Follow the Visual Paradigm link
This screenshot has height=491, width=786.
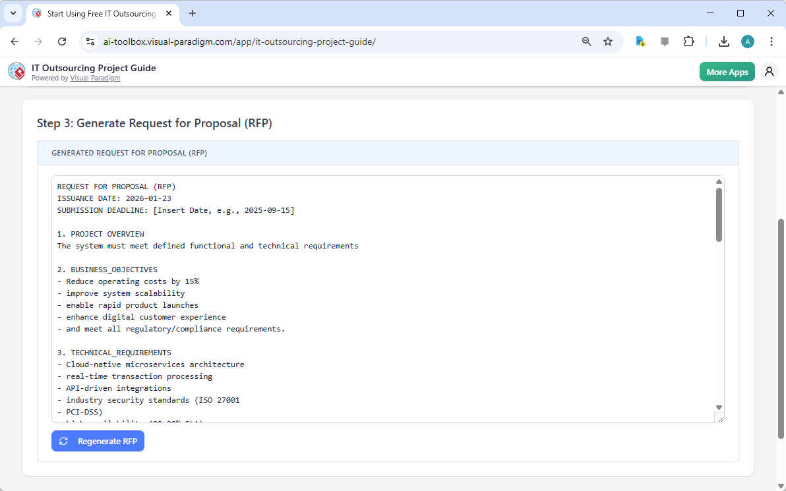pyautogui.click(x=95, y=78)
